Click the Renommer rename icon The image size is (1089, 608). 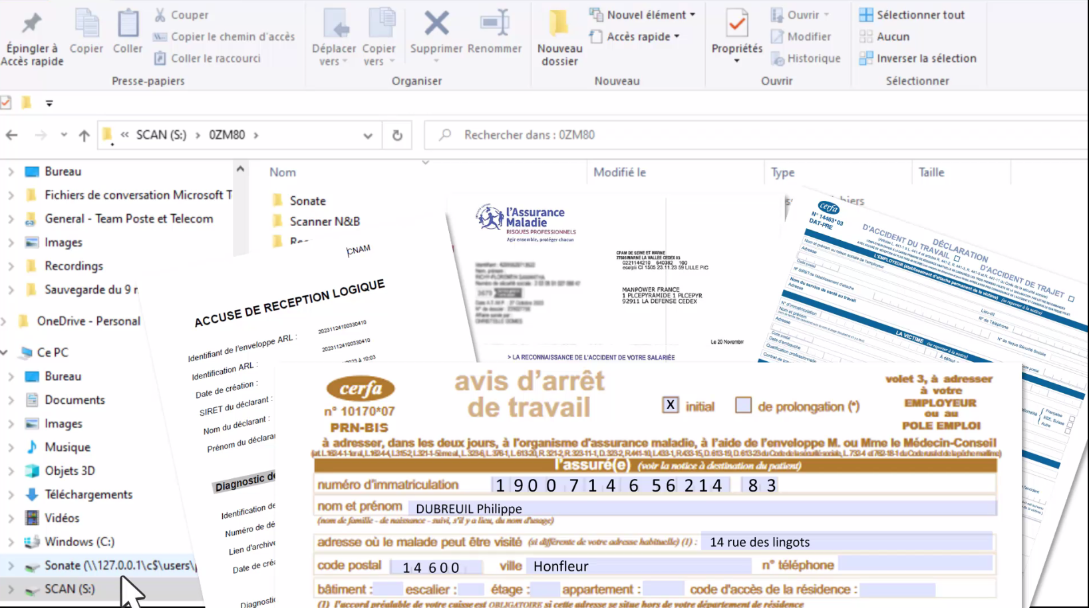pyautogui.click(x=494, y=25)
